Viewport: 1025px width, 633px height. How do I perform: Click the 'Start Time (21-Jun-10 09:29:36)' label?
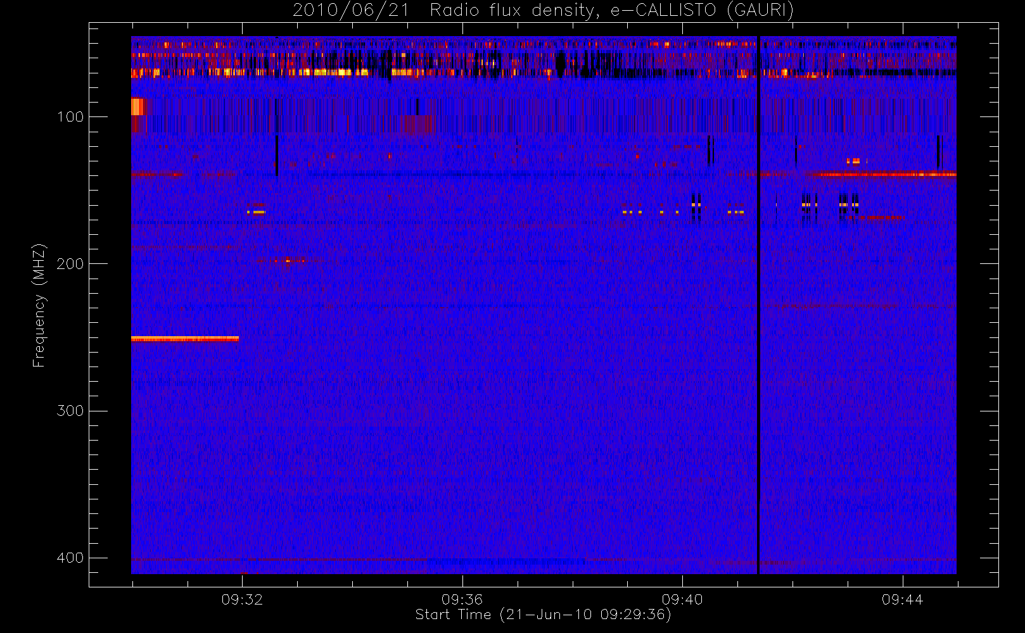[x=543, y=615]
